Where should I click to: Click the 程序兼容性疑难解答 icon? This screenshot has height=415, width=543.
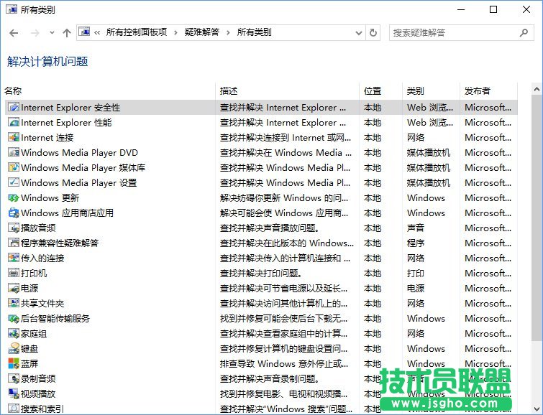point(14,243)
